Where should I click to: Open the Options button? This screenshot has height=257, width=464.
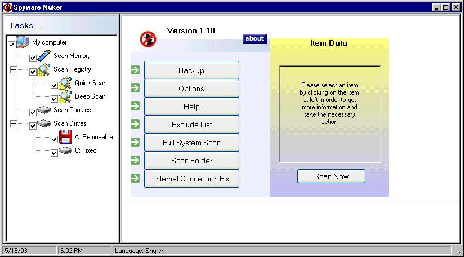(191, 88)
